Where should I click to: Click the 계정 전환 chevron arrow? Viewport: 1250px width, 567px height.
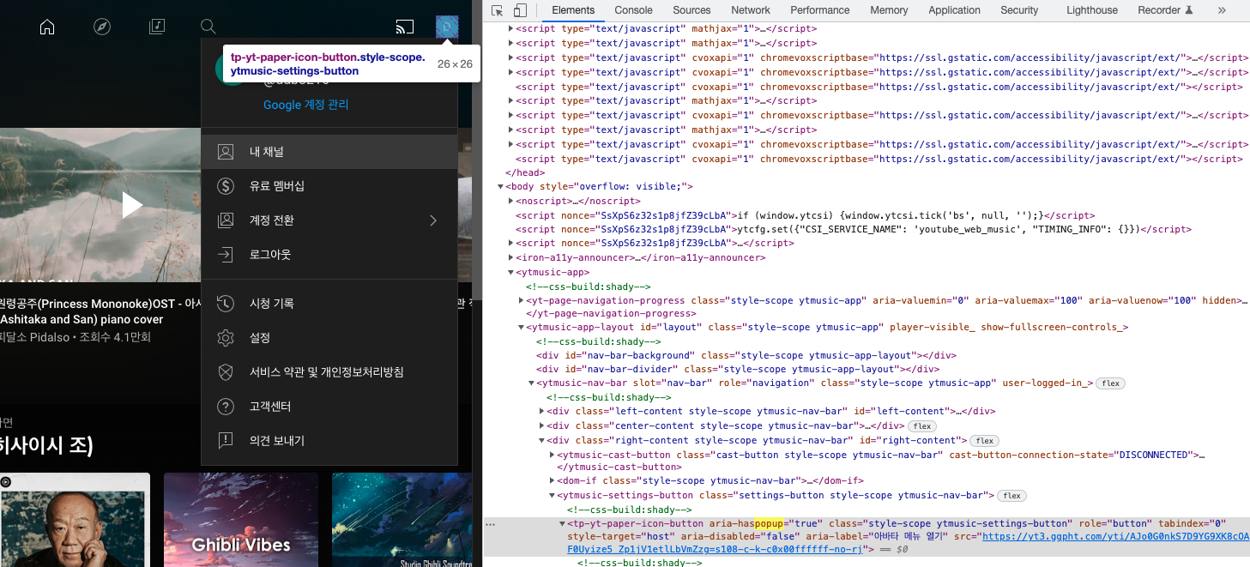pos(433,220)
